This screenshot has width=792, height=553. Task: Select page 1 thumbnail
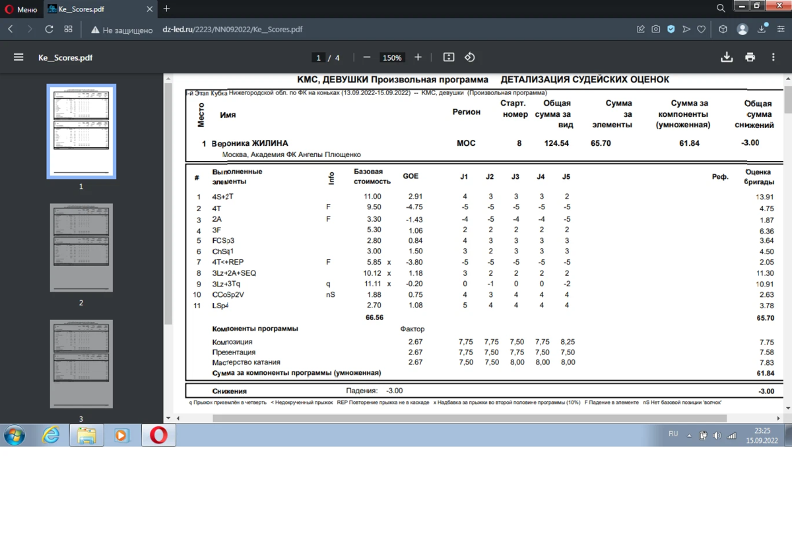coord(81,131)
